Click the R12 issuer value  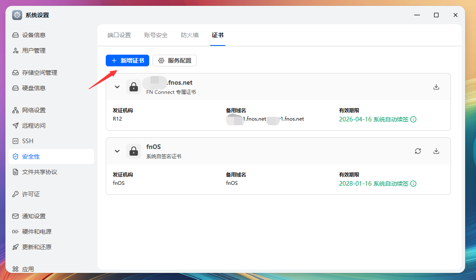pos(117,119)
